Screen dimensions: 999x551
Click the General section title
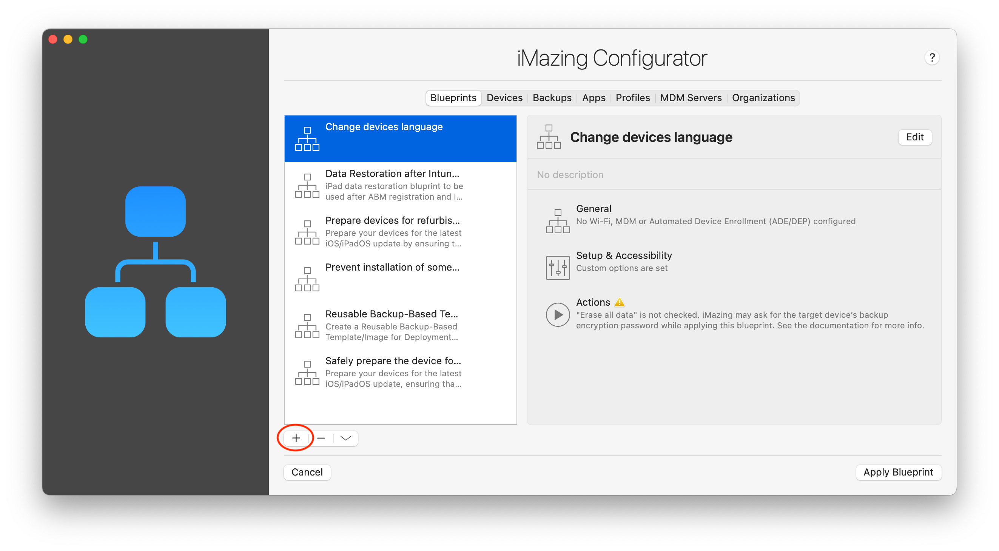[x=594, y=209]
